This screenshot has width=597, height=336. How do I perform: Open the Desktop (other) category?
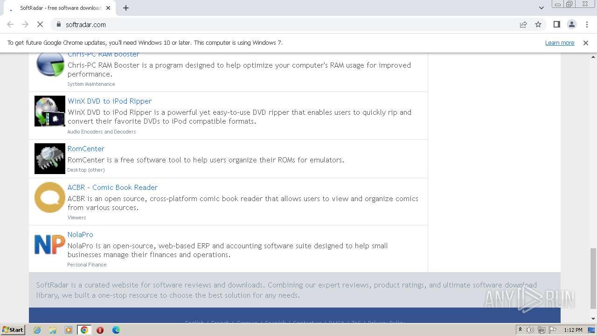tap(86, 170)
